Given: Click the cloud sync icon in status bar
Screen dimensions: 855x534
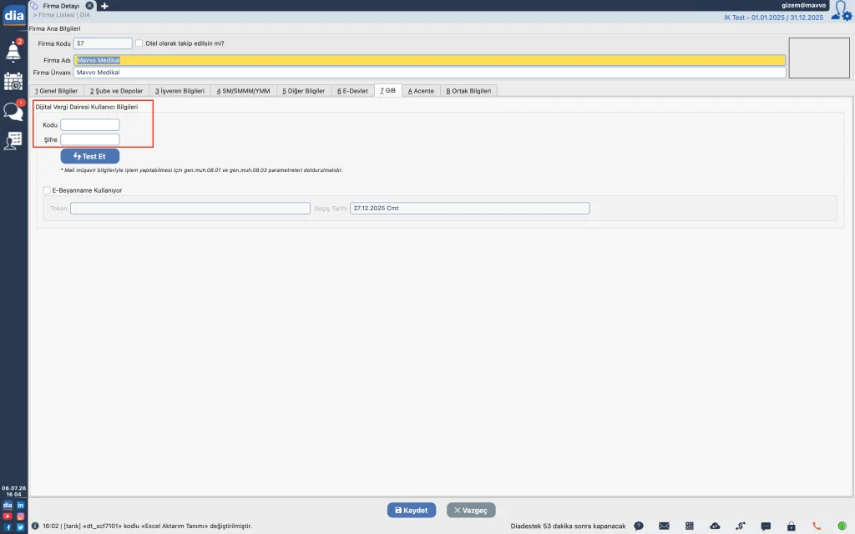Looking at the screenshot, I should 715,526.
